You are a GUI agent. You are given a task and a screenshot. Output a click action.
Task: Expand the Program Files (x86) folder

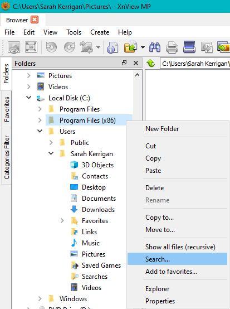40,120
